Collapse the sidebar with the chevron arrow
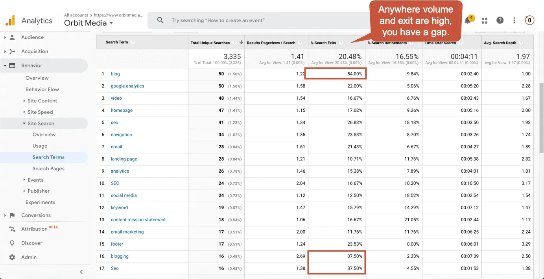Image resolution: width=544 pixels, height=279 pixels. [x=81, y=272]
